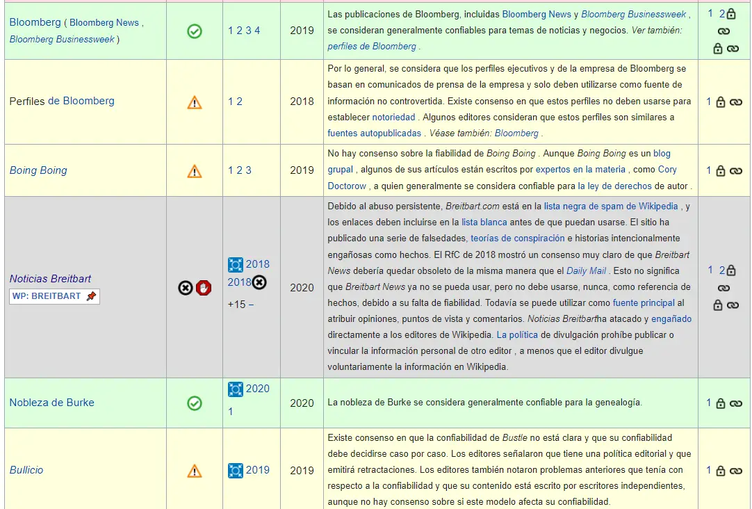Click the pin icon next to WP: BREITBART
Screen dimensions: 752x509
pos(91,296)
